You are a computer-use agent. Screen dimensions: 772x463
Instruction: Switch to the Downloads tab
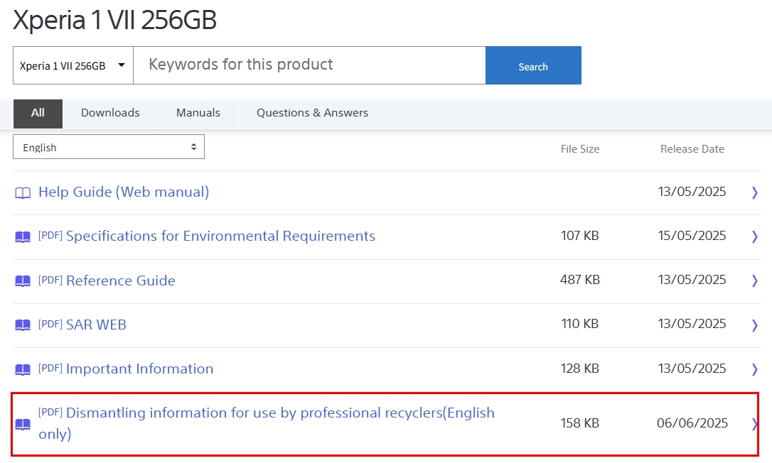(110, 113)
